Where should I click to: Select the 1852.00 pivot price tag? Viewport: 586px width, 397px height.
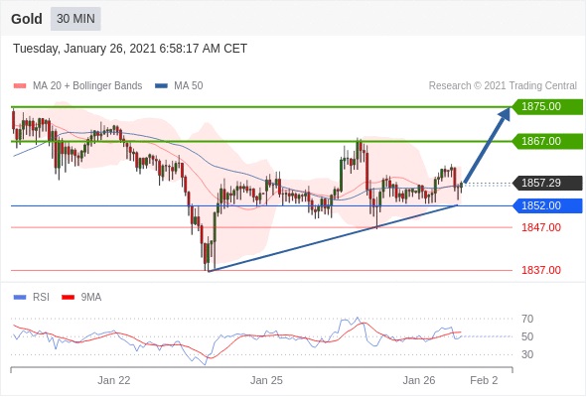547,205
